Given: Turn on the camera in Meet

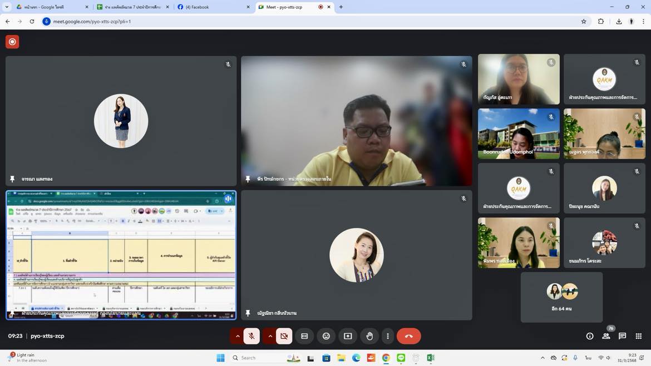Looking at the screenshot, I should pos(284,336).
